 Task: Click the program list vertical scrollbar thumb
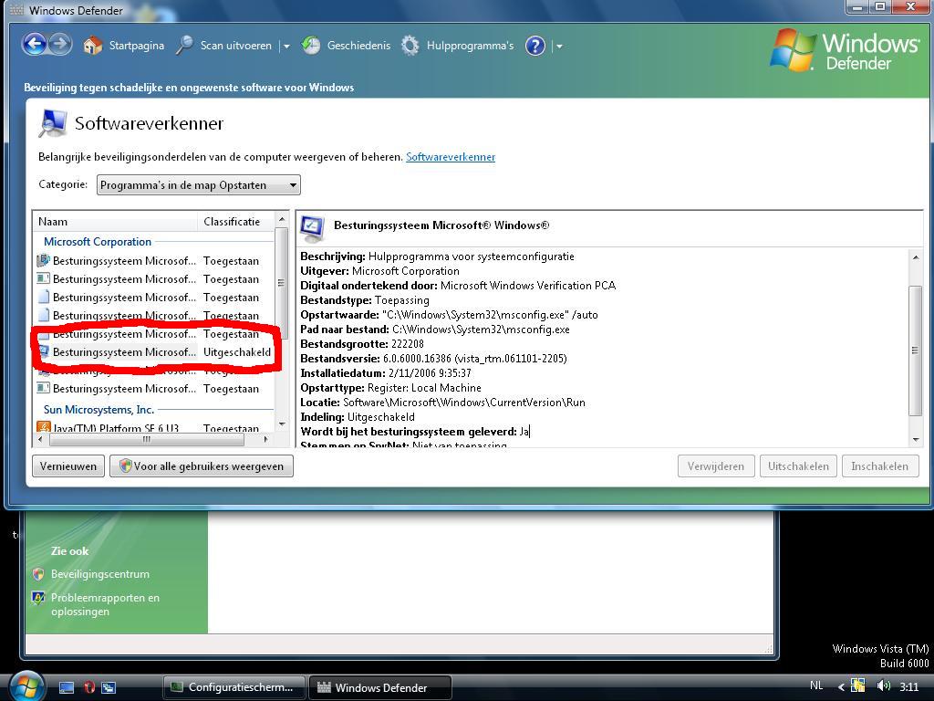pos(282,283)
